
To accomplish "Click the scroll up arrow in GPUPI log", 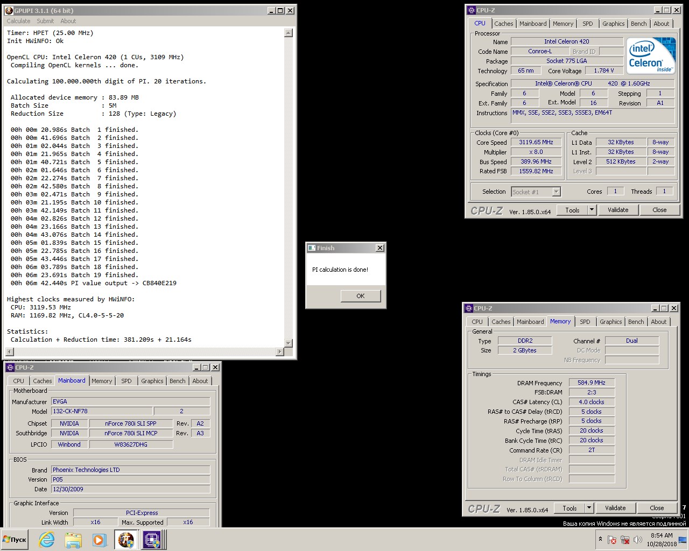I will 289,33.
